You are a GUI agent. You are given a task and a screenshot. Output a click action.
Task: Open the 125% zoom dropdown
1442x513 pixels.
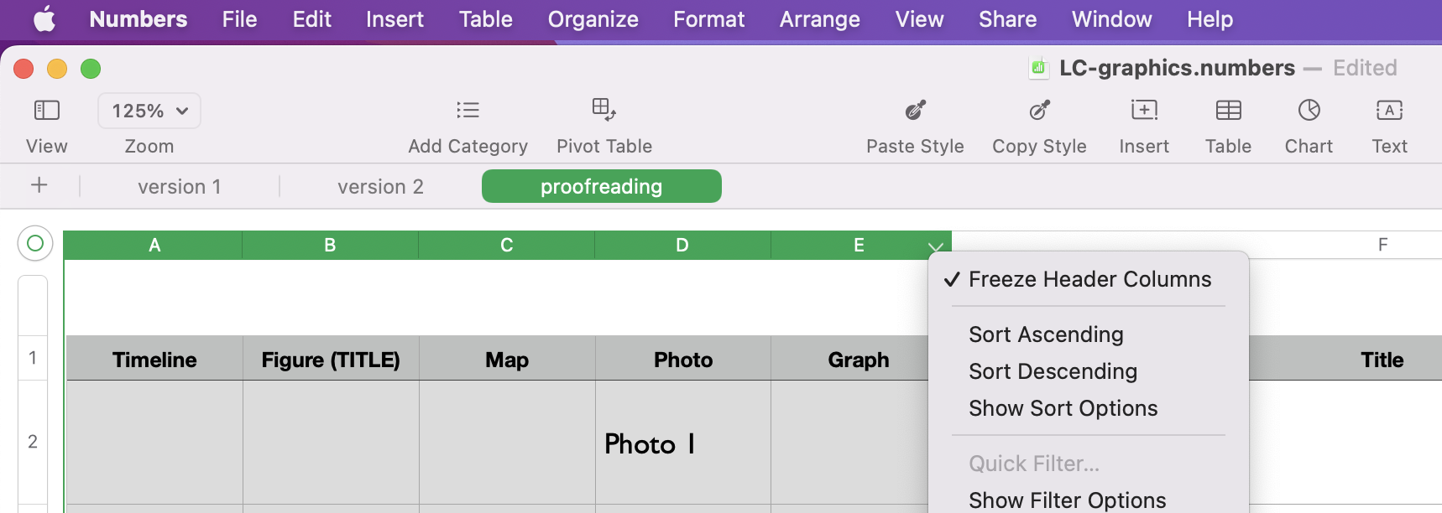[x=149, y=111]
